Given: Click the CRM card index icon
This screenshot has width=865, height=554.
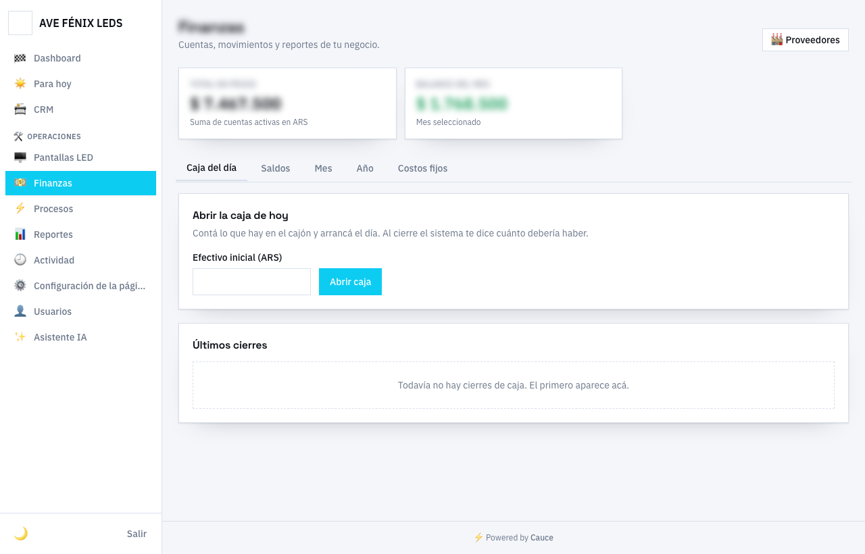Looking at the screenshot, I should [x=20, y=109].
